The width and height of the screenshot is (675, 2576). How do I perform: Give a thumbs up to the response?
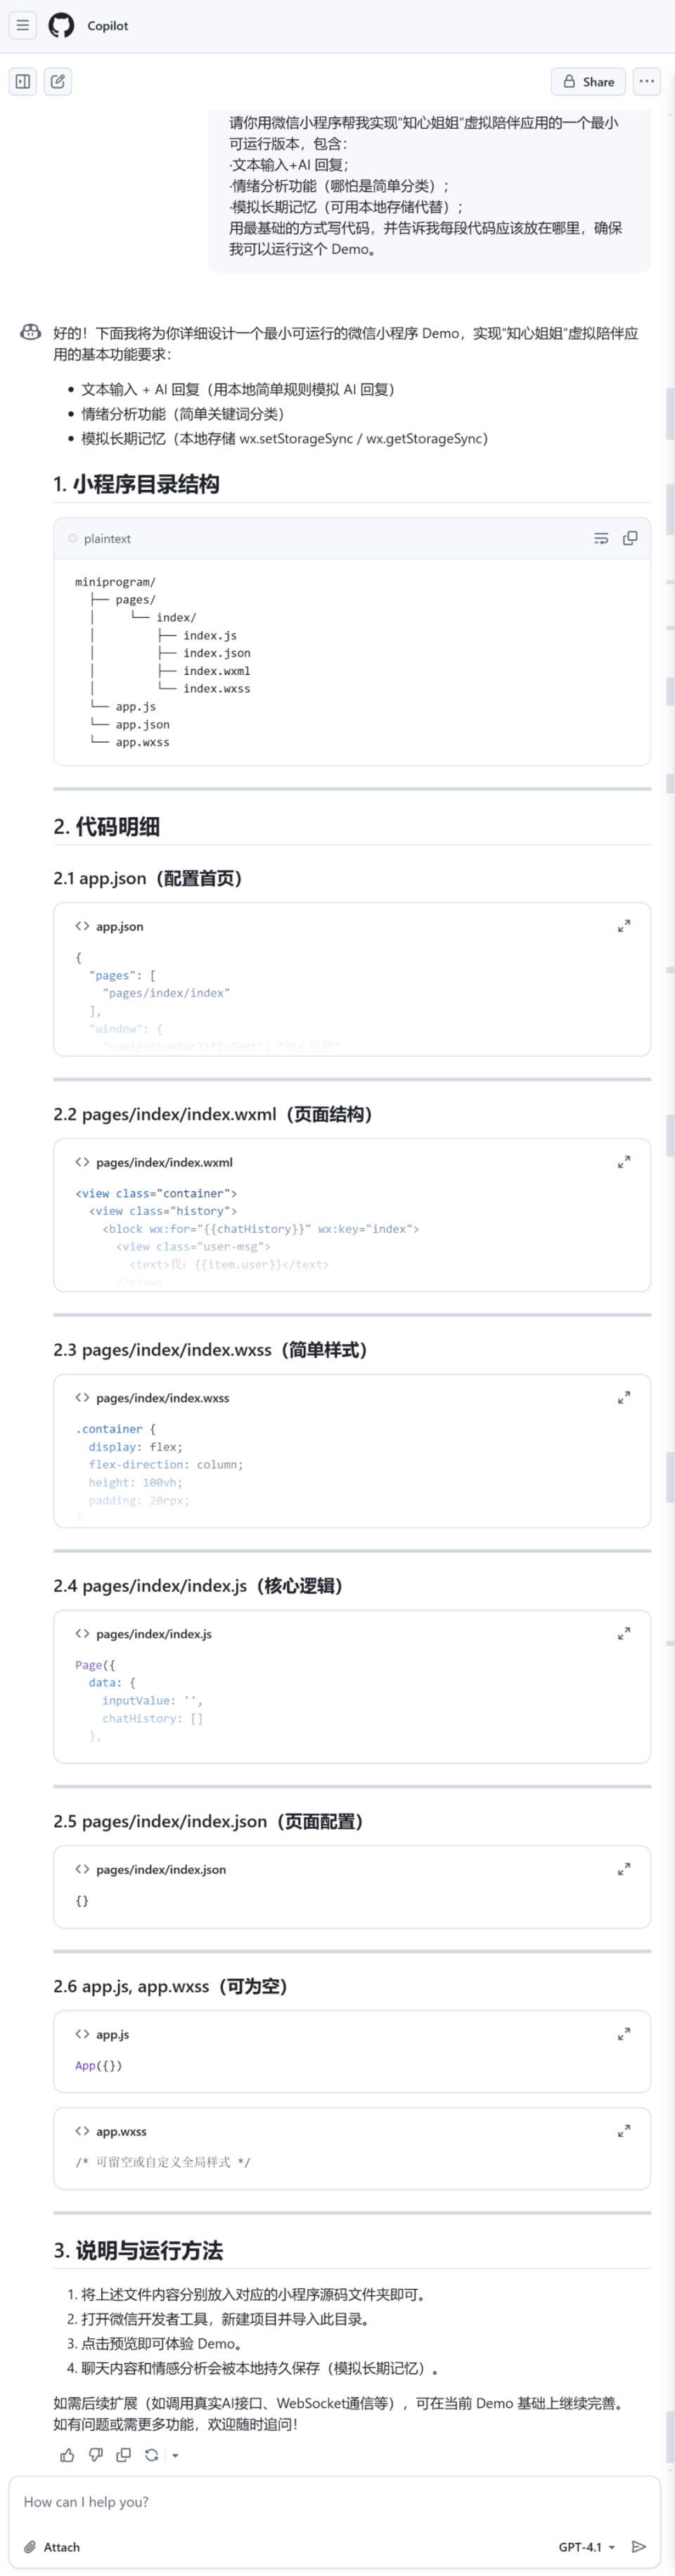68,2455
